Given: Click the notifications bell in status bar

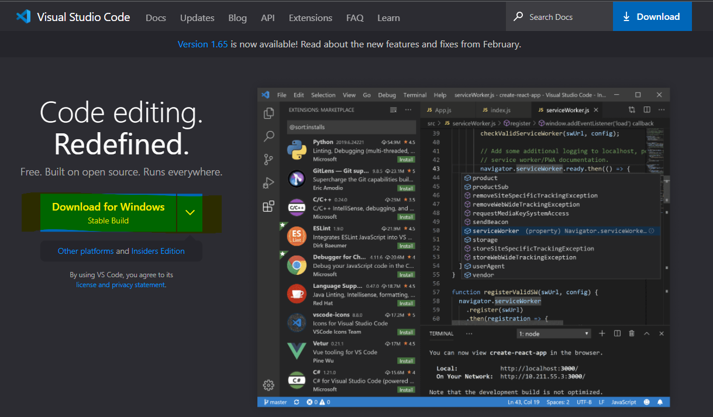Looking at the screenshot, I should tap(660, 402).
